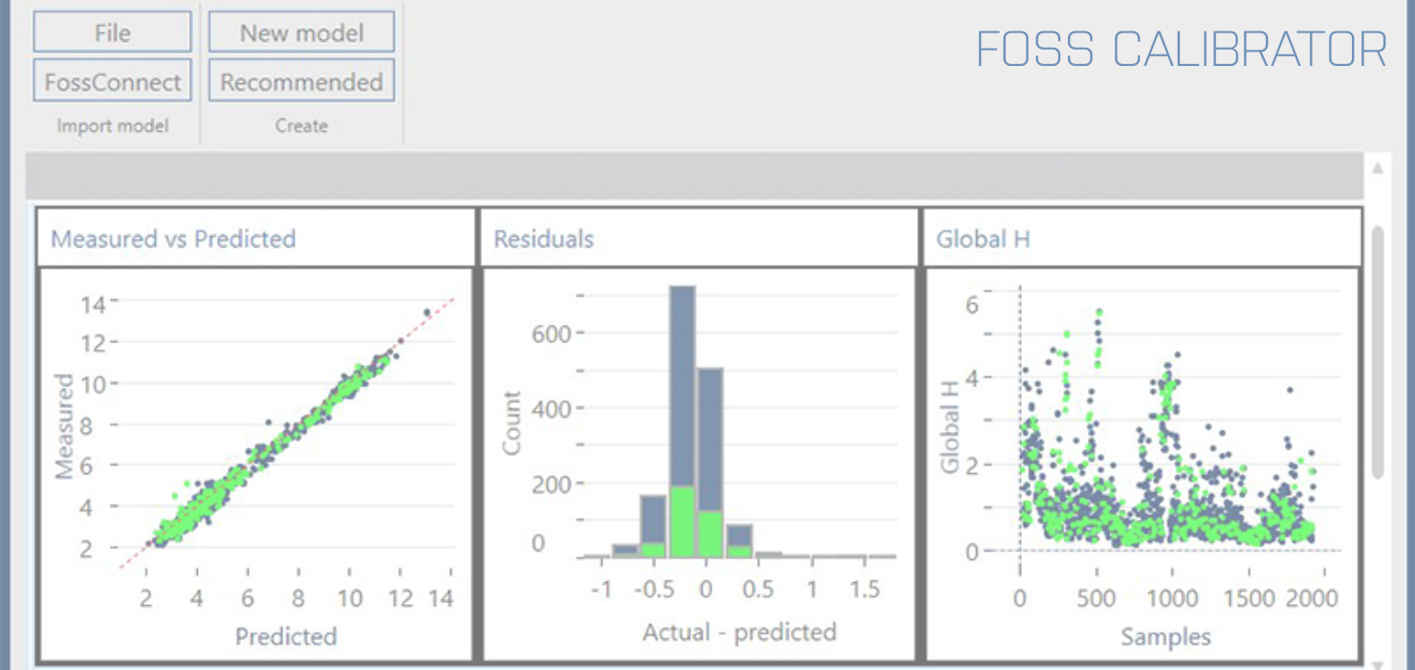Select the Measured vs Predicted panel title
This screenshot has width=1415, height=670.
173,238
